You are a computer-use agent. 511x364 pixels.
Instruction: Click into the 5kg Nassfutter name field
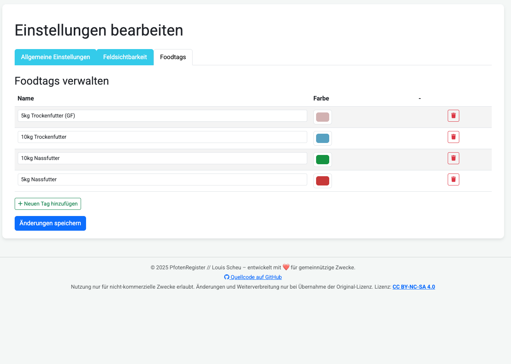pyautogui.click(x=162, y=179)
